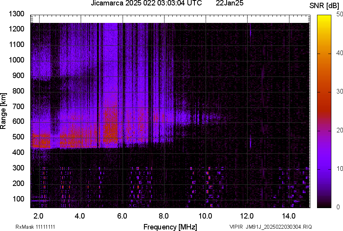Image resolution: width=343 pixels, height=231 pixels.
Task: Click the 'SNR [dB]' colorbar title
Action: pyautogui.click(x=324, y=6)
